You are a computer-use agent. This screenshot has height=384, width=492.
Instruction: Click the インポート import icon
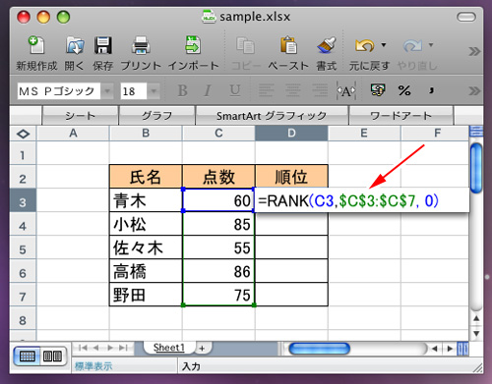[x=193, y=45]
